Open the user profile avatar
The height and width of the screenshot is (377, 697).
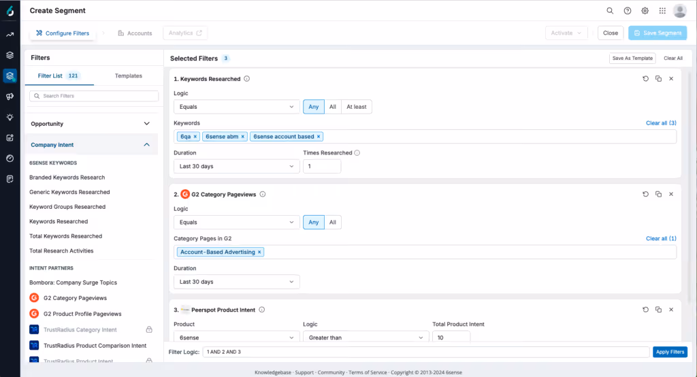click(680, 11)
